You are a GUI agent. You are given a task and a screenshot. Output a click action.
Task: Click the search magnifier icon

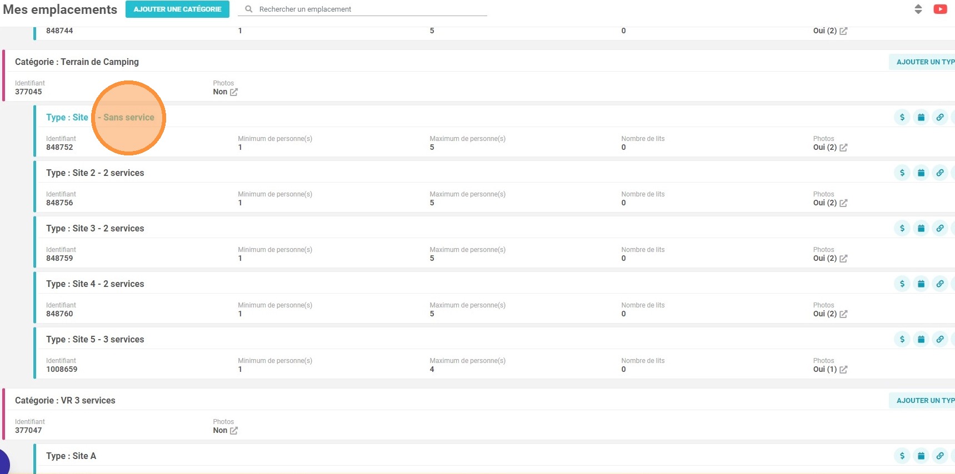pos(249,9)
